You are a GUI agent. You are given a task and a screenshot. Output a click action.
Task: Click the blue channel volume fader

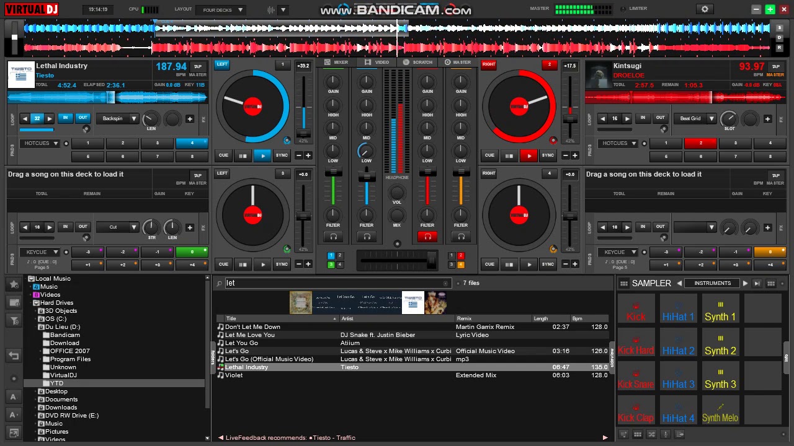click(x=367, y=178)
